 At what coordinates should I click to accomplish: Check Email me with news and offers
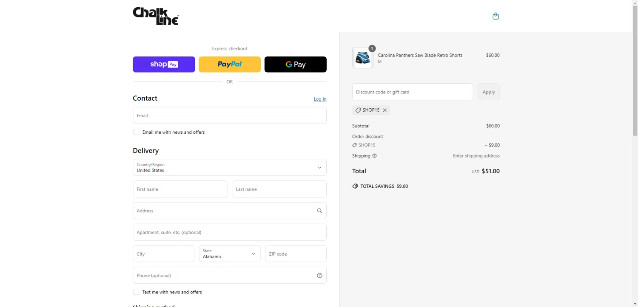point(136,132)
